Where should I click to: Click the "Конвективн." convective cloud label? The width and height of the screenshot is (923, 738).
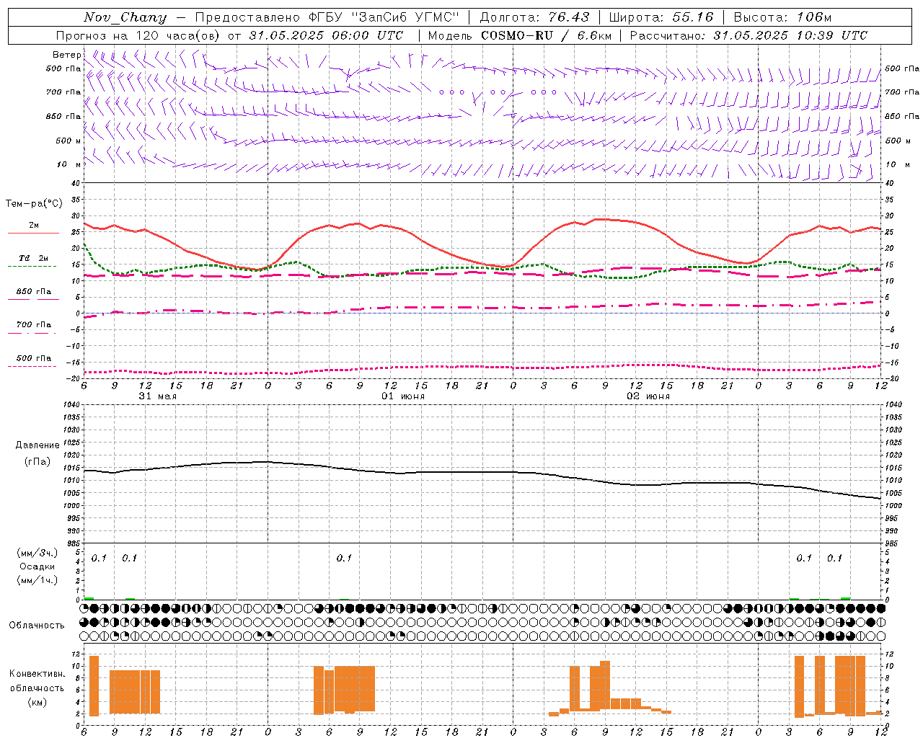[37, 674]
